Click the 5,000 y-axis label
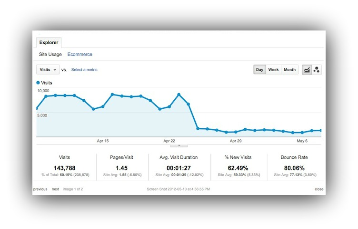The width and height of the screenshot is (358, 229). click(x=42, y=115)
